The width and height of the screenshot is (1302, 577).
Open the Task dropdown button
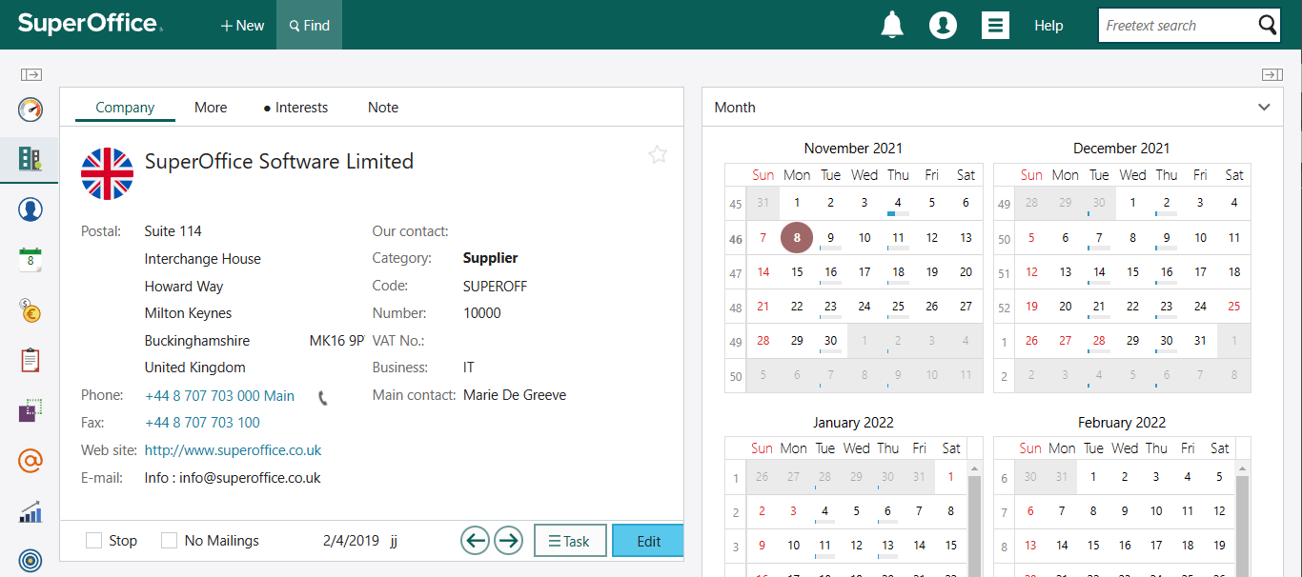(x=569, y=540)
